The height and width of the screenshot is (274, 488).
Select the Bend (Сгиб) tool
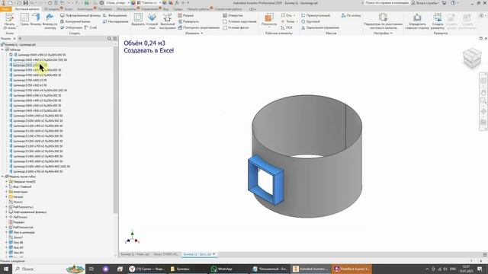pos(91,27)
